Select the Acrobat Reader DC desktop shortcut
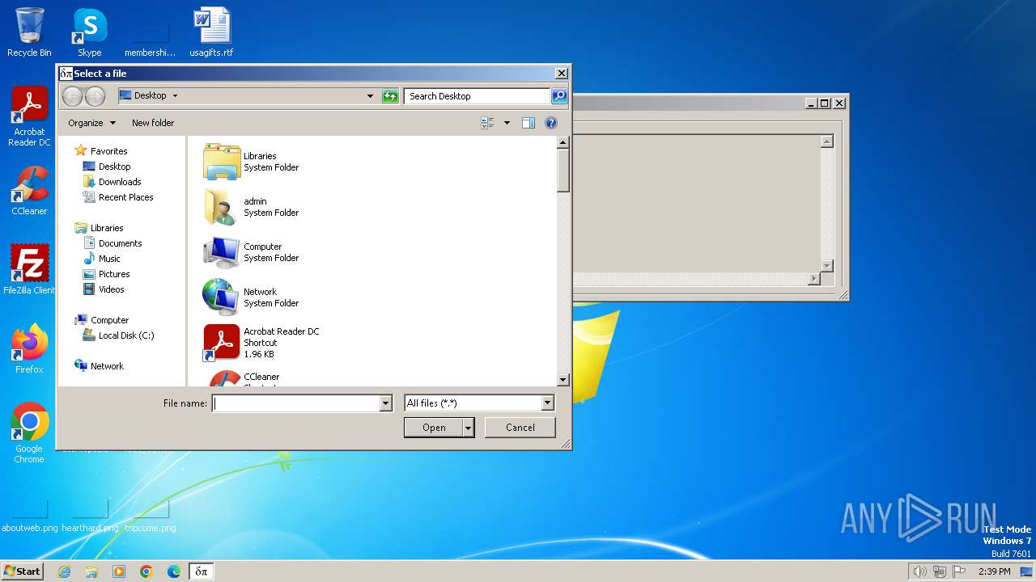1036x582 pixels. [29, 117]
